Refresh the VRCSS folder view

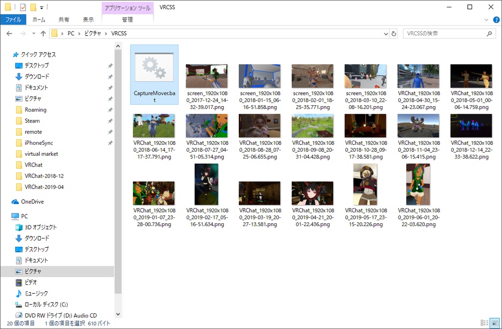tap(394, 34)
